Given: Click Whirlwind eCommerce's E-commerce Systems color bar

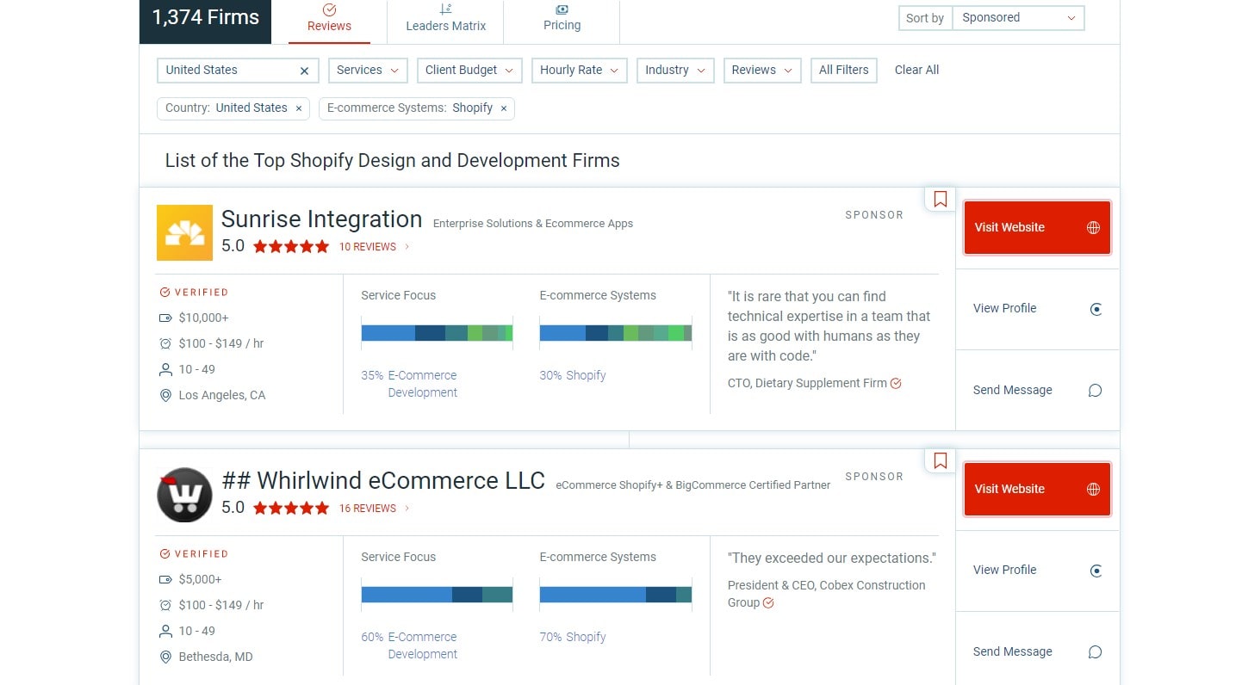Looking at the screenshot, I should 615,595.
